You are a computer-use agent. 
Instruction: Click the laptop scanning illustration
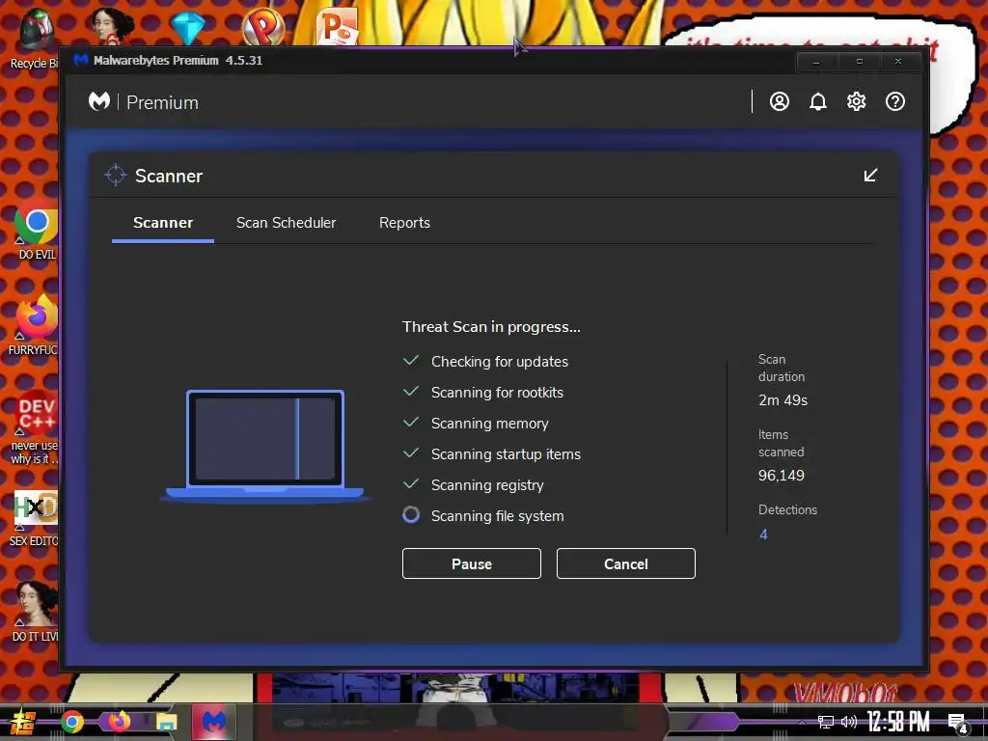pos(264,446)
